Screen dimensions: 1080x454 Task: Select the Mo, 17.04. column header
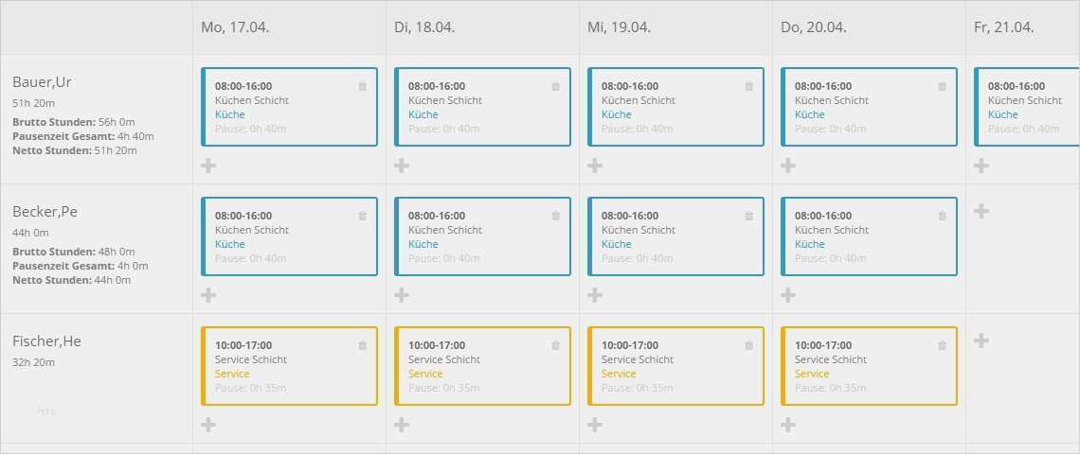click(x=235, y=27)
